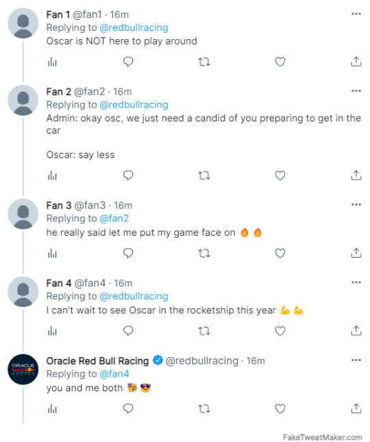
Task: Open more options on Fan 1's tweet
Action: (x=356, y=14)
